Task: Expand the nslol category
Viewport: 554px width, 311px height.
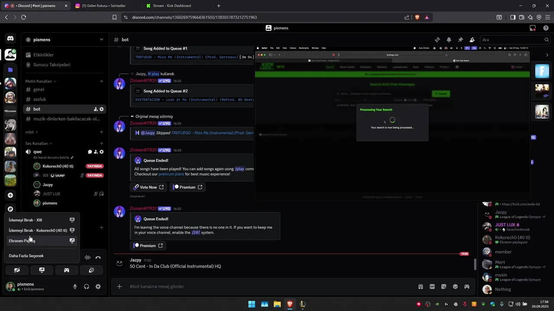Action: coord(31,132)
